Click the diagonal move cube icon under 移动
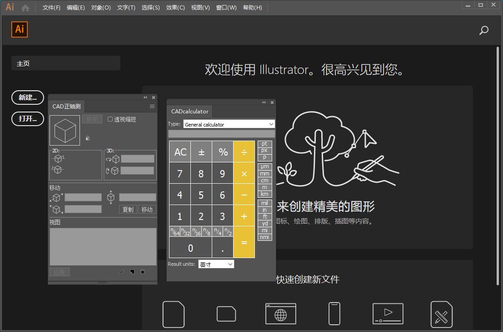 57,197
